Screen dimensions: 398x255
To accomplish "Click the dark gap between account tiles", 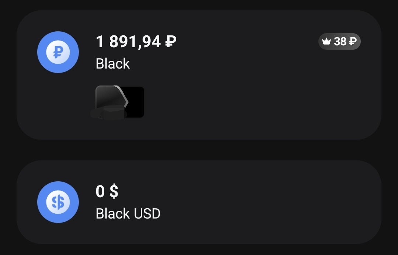I will (199, 150).
